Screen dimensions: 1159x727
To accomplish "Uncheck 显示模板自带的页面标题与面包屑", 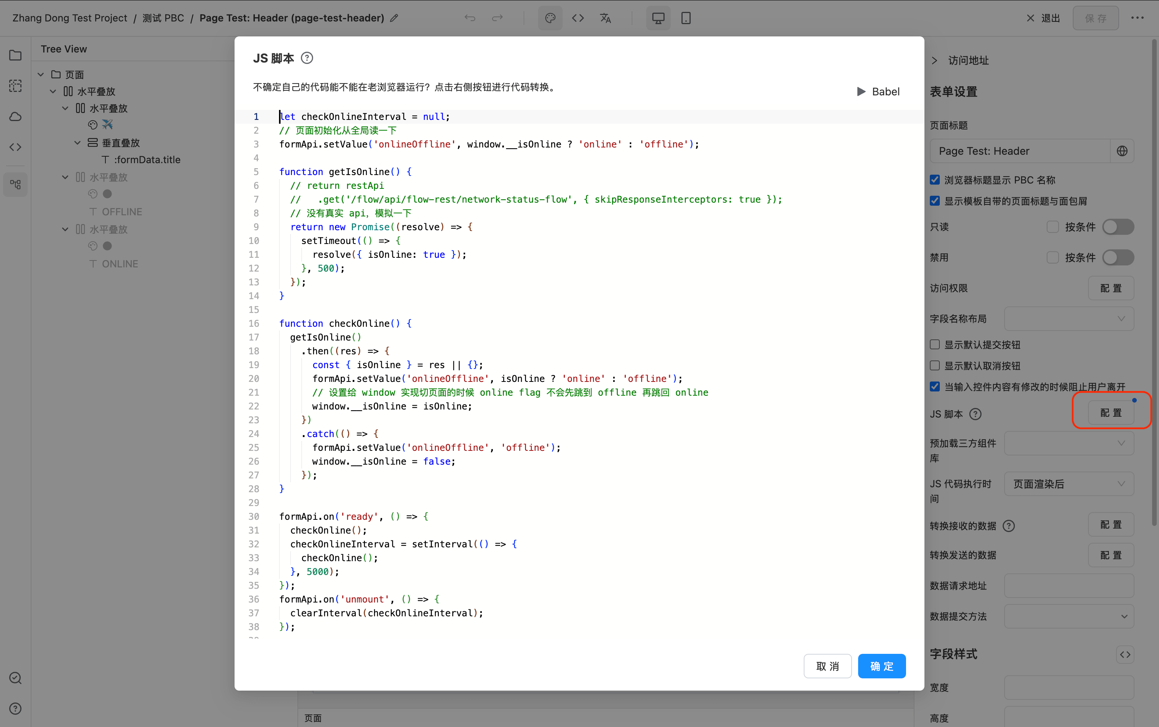I will tap(935, 201).
